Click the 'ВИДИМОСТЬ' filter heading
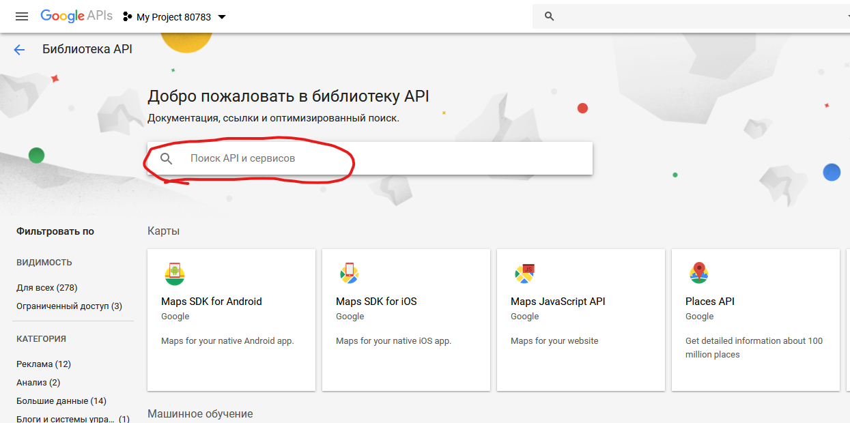This screenshot has height=423, width=850. pos(44,263)
